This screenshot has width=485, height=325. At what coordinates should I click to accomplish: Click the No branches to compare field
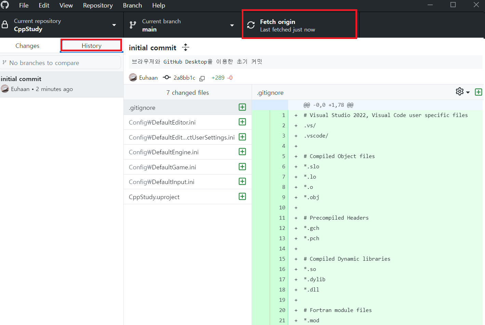coord(60,63)
